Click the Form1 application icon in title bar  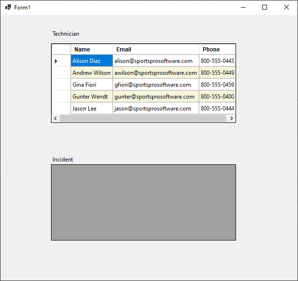point(8,8)
